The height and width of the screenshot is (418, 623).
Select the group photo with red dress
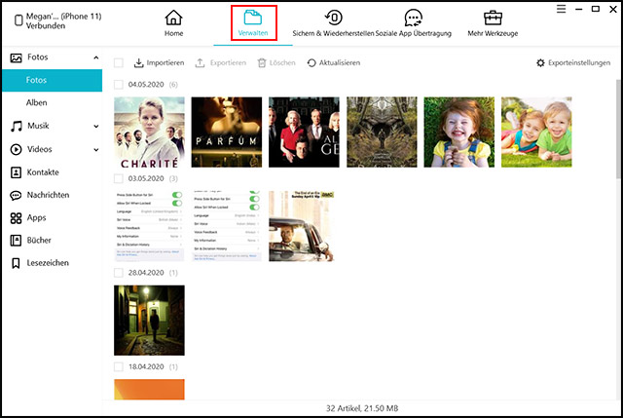tap(304, 133)
